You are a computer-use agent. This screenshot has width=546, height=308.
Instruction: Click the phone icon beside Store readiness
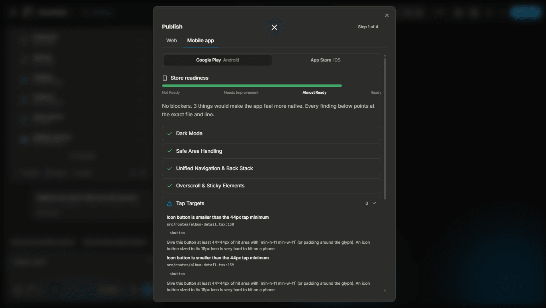tap(165, 78)
